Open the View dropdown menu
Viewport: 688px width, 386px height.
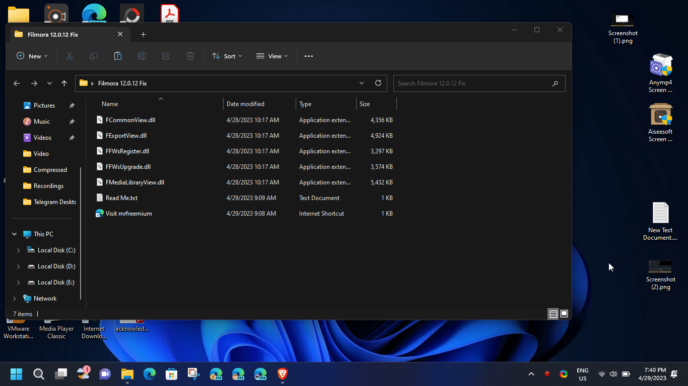[272, 56]
